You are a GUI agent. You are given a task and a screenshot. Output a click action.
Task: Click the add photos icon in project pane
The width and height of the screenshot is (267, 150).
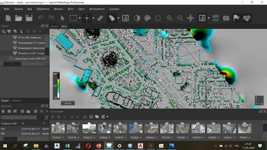click(x=9, y=31)
